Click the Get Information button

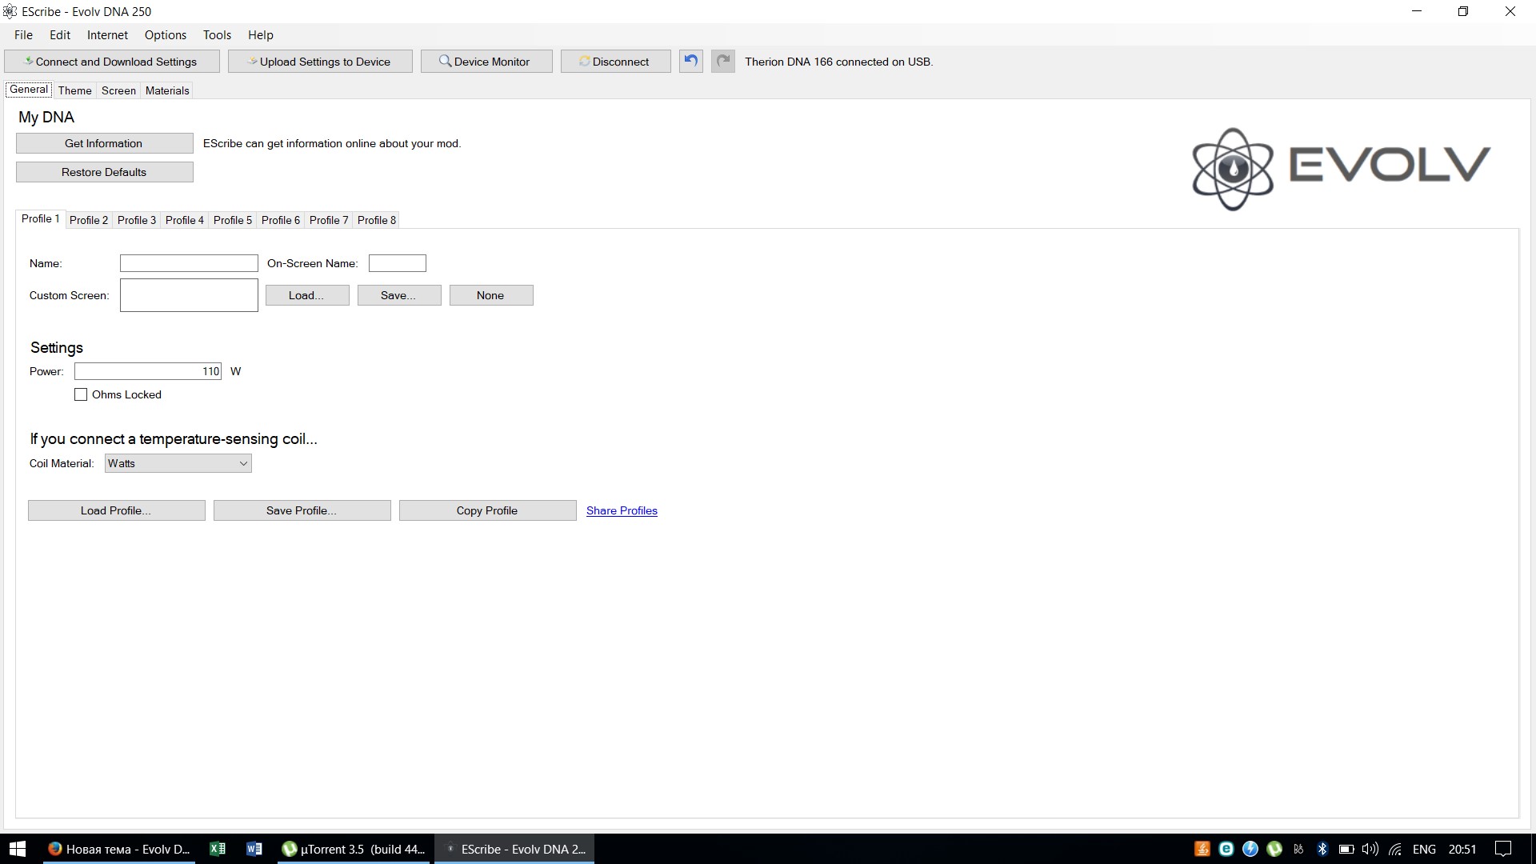[104, 143]
